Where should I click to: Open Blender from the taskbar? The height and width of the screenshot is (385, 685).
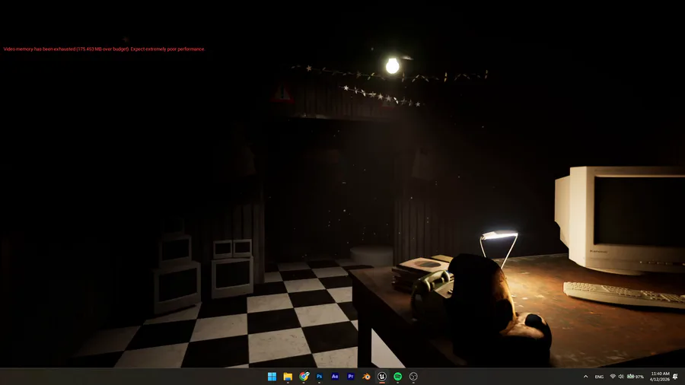coord(366,377)
